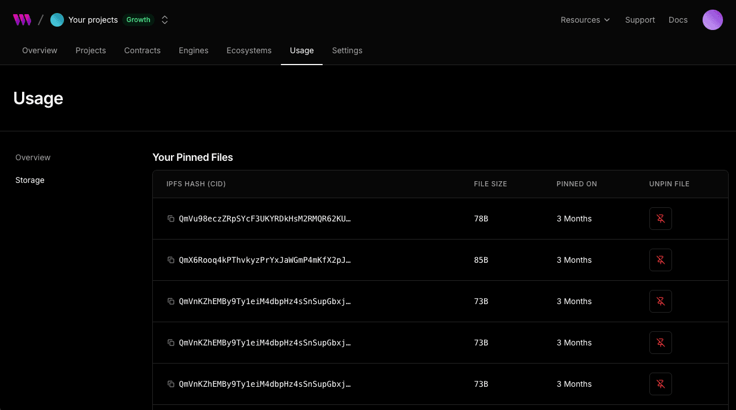Open the Docs link
Viewport: 736px width, 410px height.
[678, 20]
